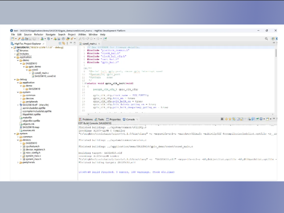Open the Refactor menu
Image resolution: width=284 pixels, height=213 pixels.
coord(39,35)
